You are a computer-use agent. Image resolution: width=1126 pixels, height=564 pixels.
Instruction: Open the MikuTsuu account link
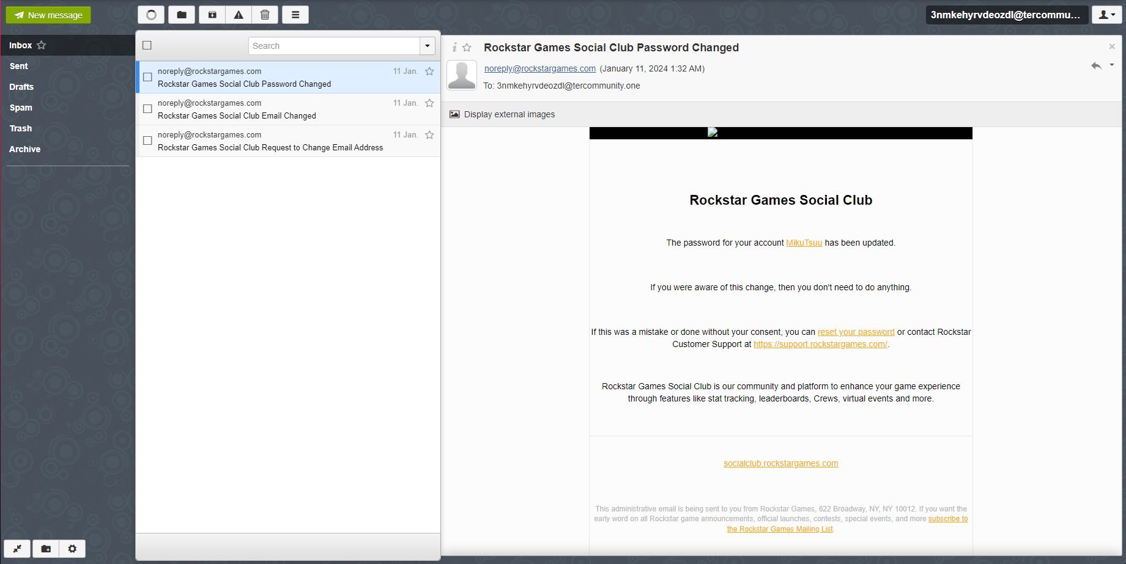tap(804, 243)
